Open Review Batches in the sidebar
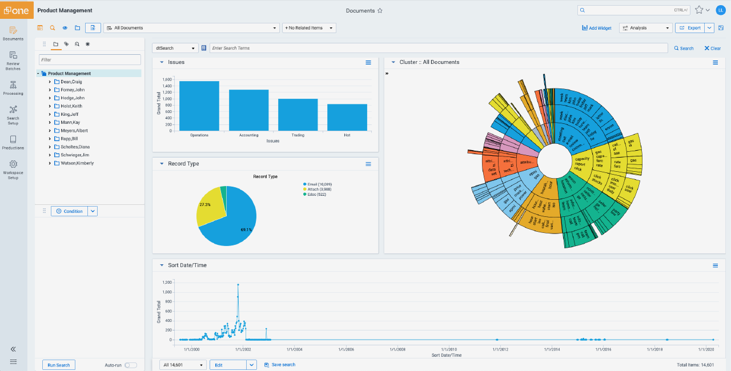This screenshot has height=371, width=731. [13, 59]
